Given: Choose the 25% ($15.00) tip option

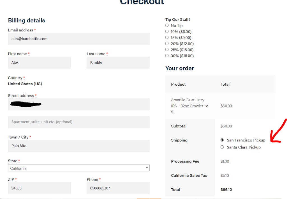Looking at the screenshot, I should click(167, 50).
